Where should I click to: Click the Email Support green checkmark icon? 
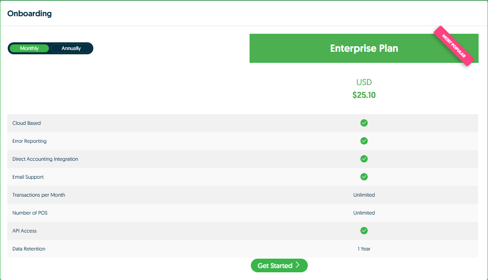tap(364, 177)
